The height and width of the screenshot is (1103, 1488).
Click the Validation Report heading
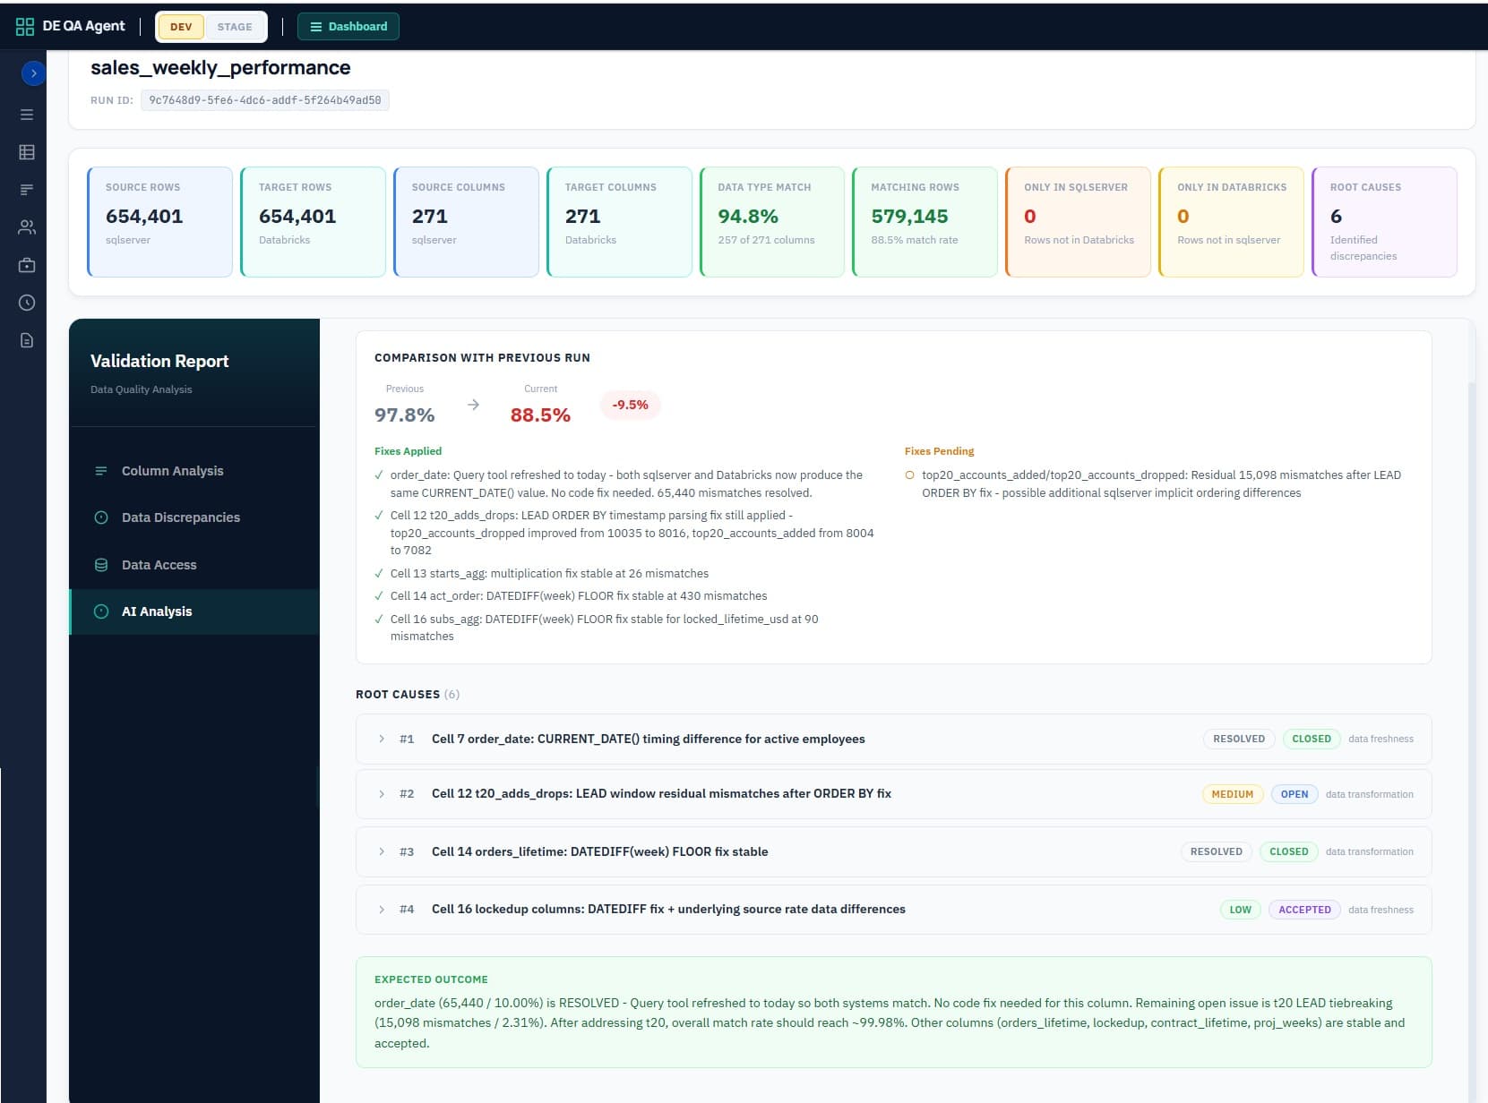(x=159, y=361)
